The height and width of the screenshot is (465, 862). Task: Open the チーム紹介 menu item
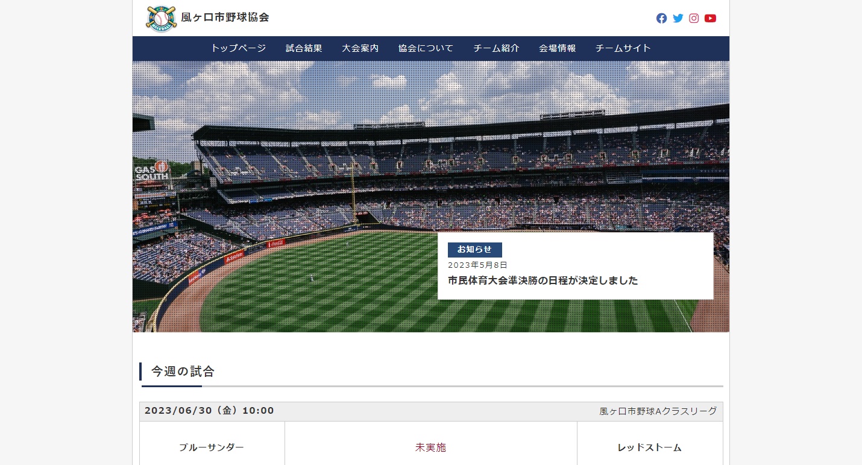coord(496,48)
